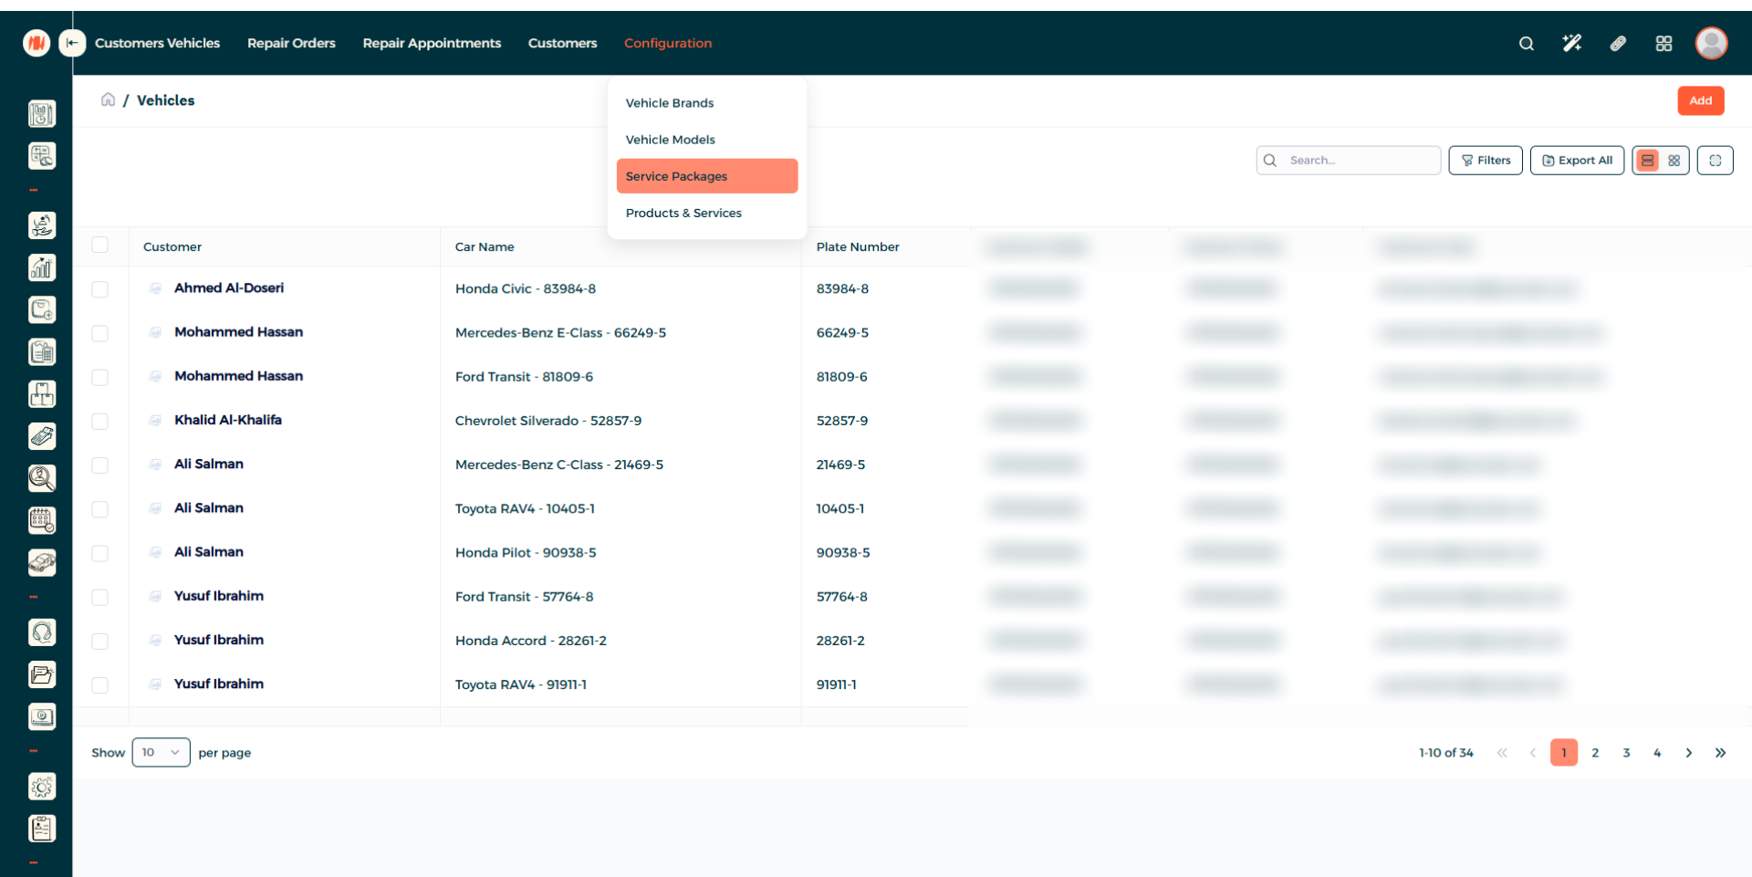Open the apps grid icon in header

[x=1663, y=44]
